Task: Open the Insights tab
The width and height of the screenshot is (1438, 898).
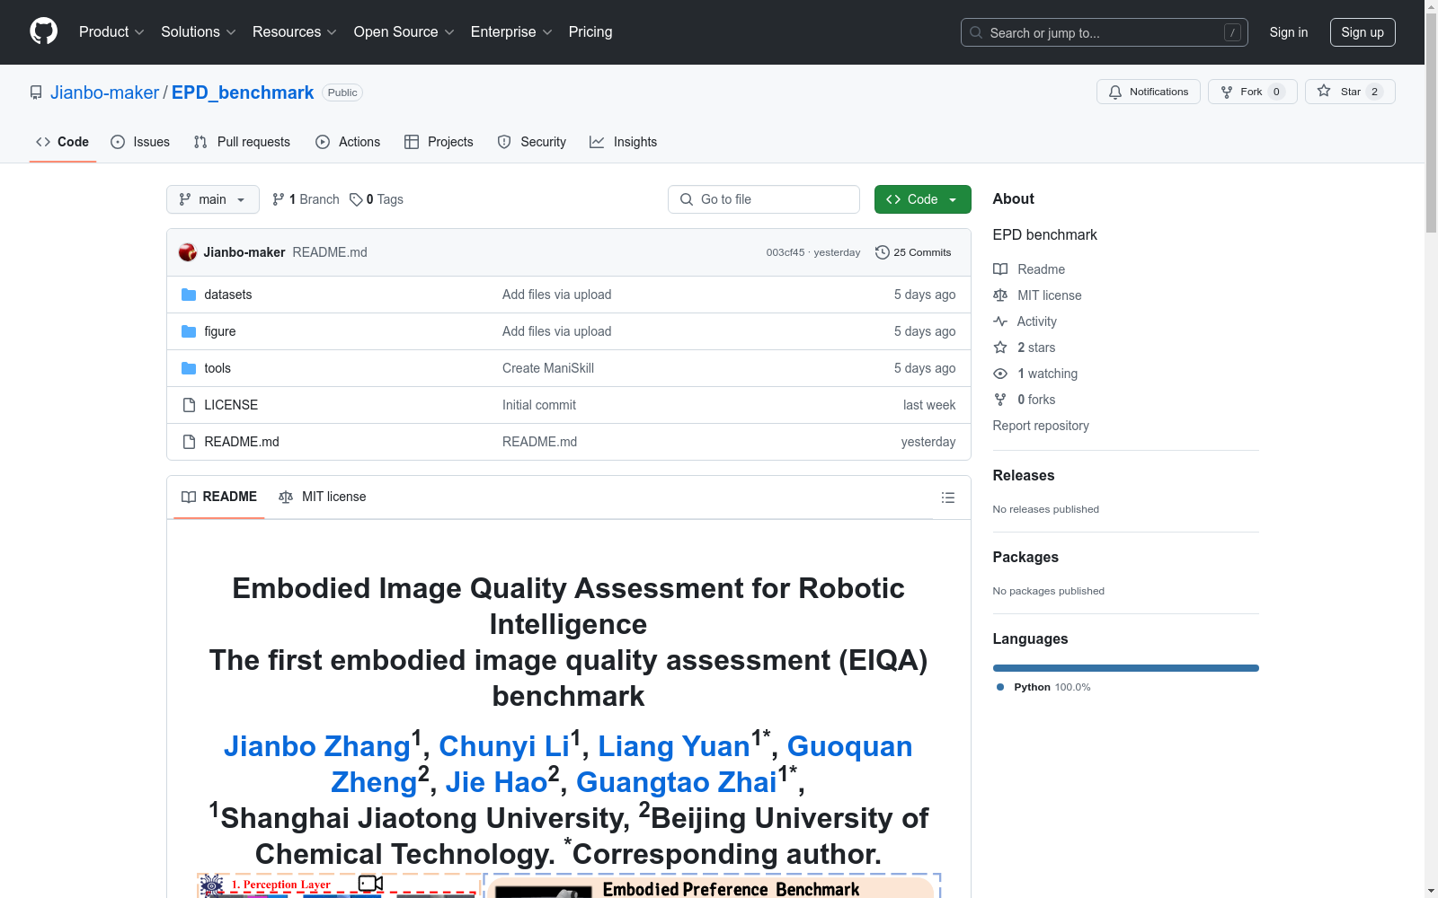Action: (624, 142)
